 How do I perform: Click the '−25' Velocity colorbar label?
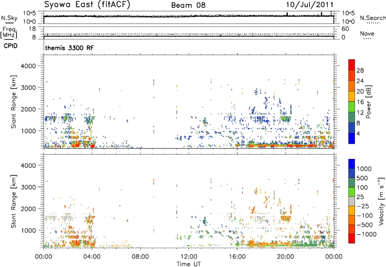pos(363,206)
